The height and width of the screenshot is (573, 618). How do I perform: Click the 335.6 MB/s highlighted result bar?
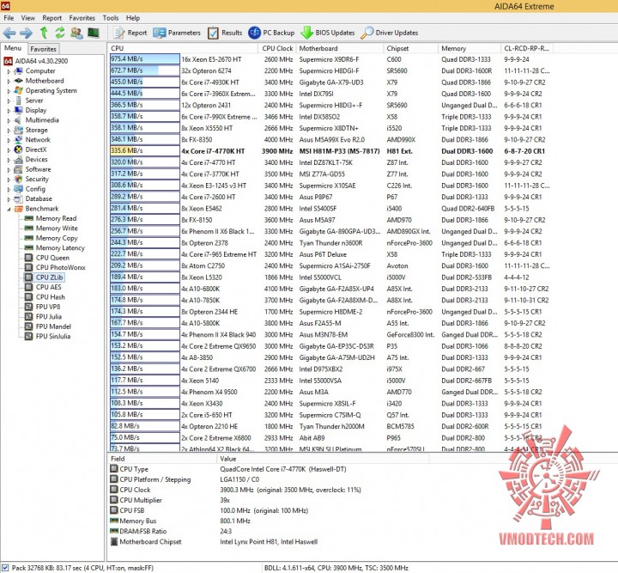click(x=145, y=150)
